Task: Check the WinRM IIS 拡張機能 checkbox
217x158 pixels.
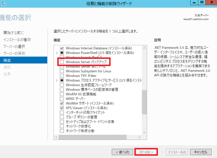Action: [x=62, y=94]
